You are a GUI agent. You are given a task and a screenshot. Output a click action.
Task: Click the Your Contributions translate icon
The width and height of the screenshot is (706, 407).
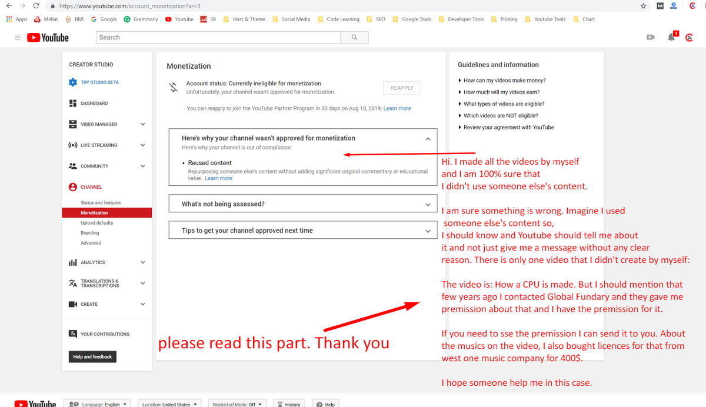73,334
